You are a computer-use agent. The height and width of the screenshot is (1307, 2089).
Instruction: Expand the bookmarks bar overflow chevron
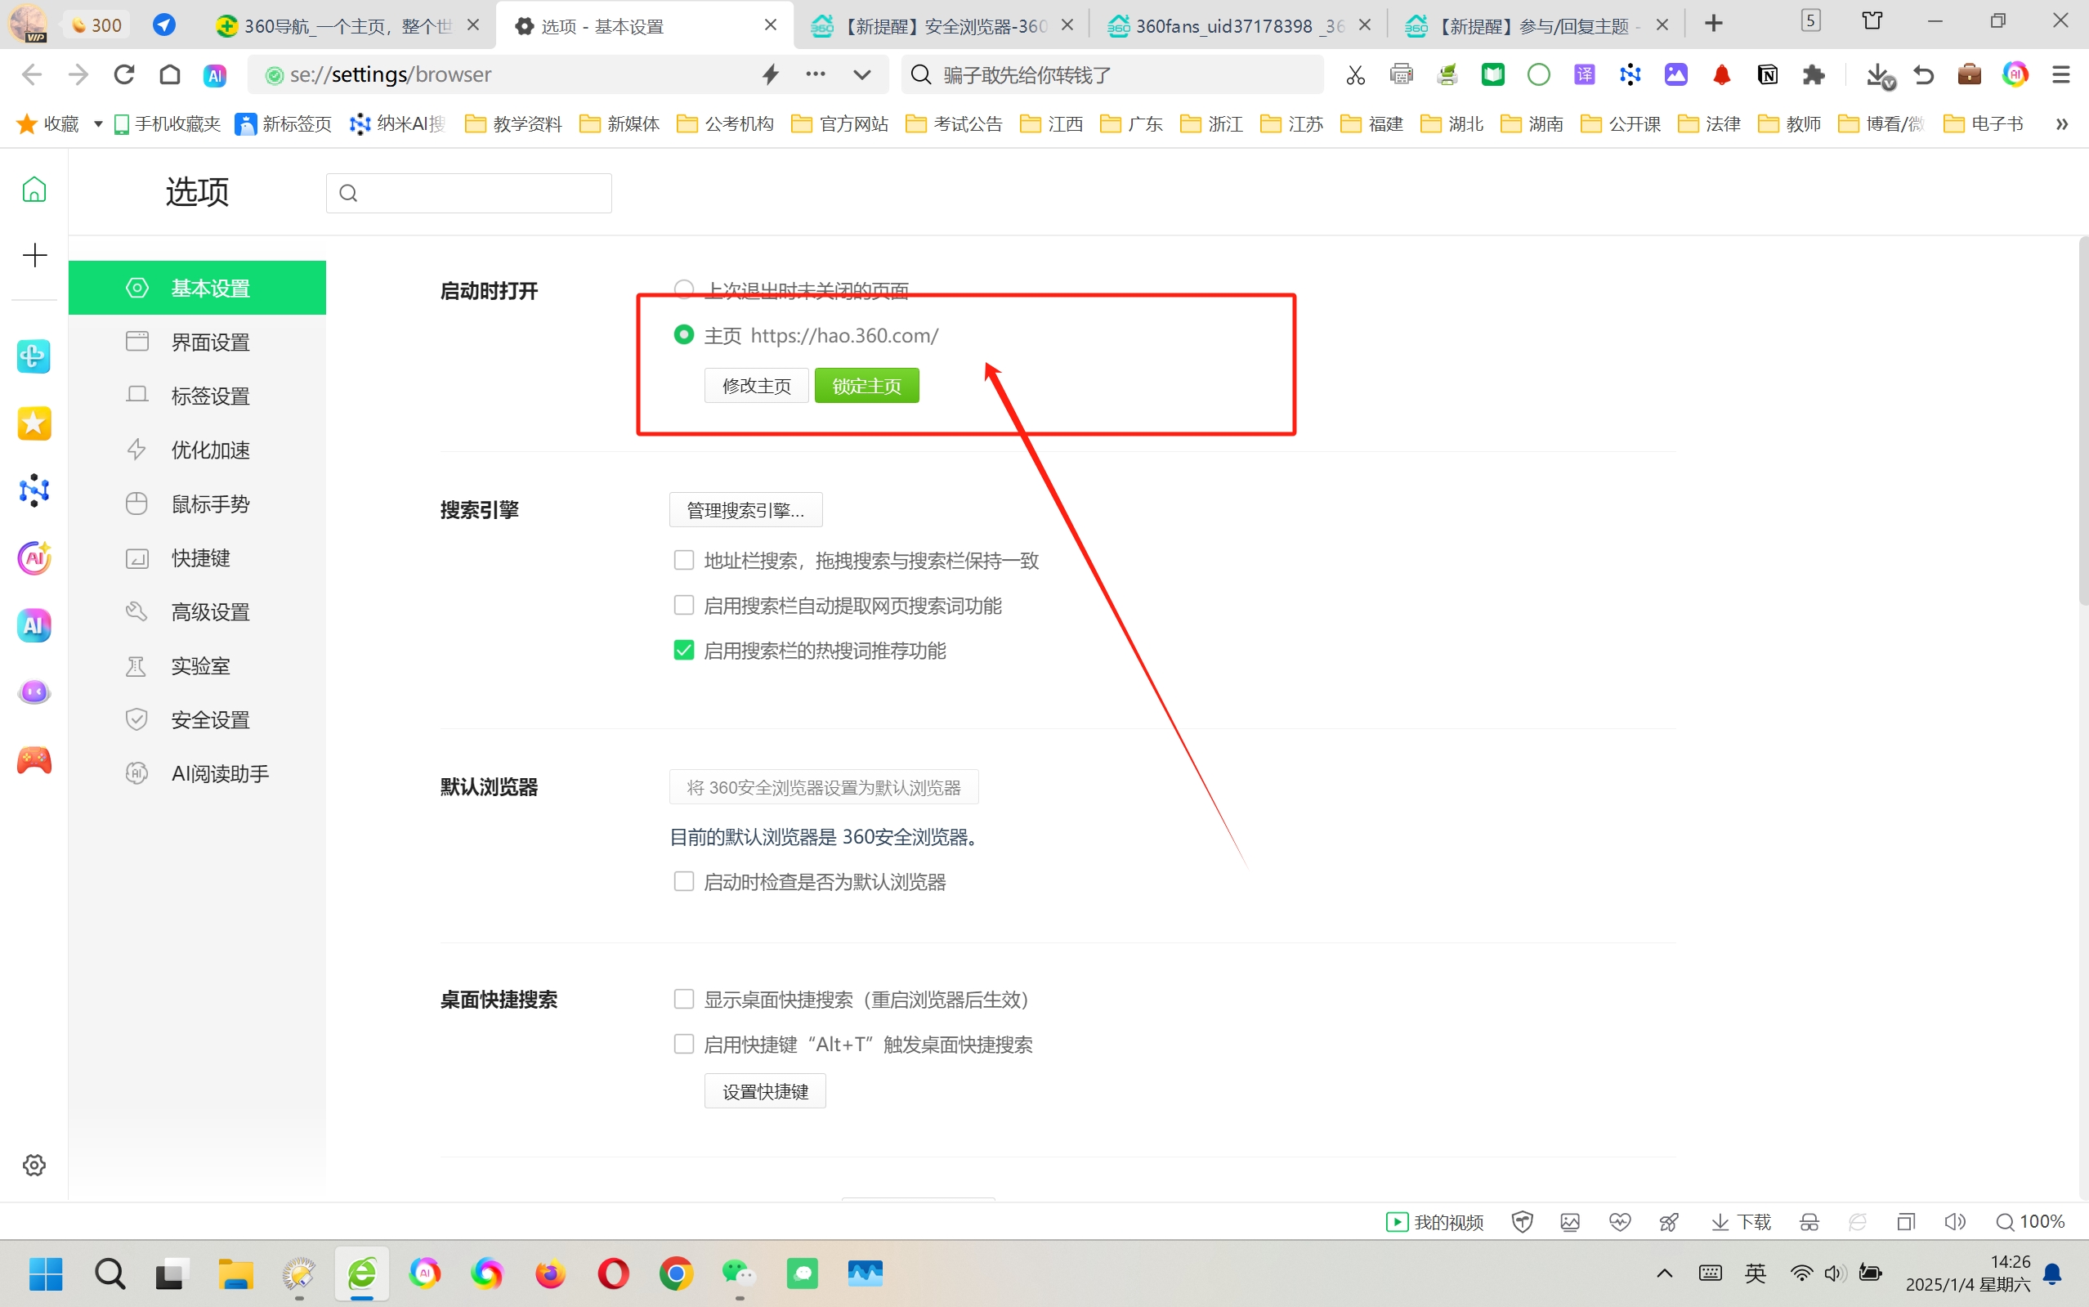[2061, 124]
